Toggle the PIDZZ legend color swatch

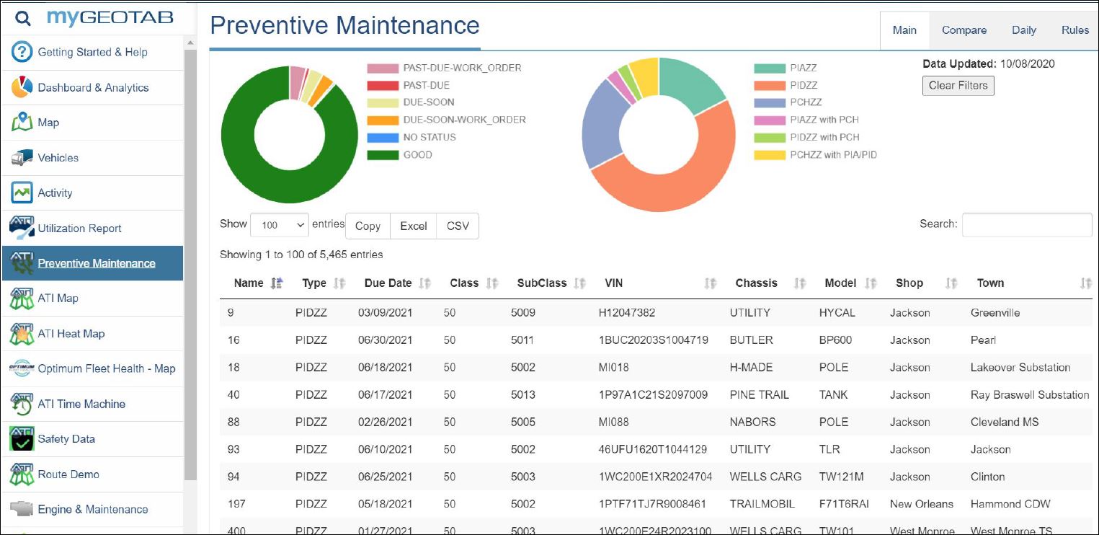point(770,85)
